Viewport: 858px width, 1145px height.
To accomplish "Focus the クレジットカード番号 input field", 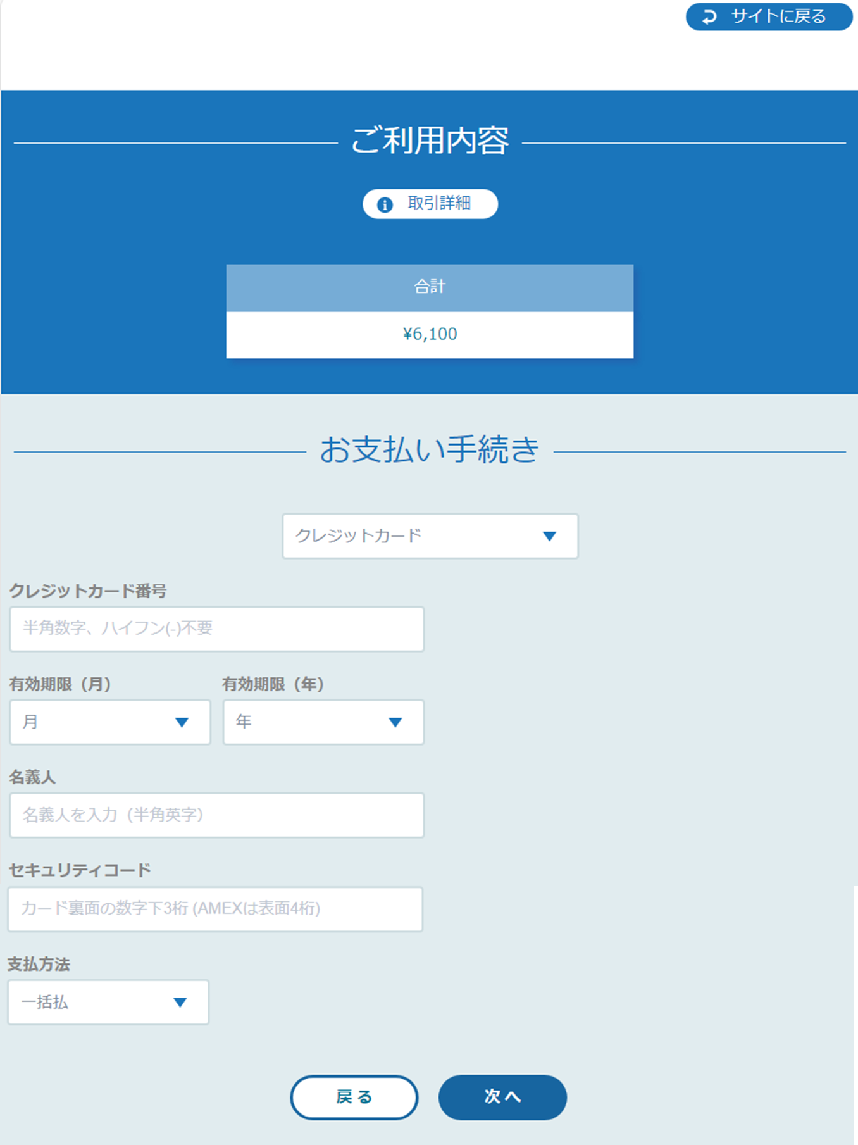I will point(216,629).
